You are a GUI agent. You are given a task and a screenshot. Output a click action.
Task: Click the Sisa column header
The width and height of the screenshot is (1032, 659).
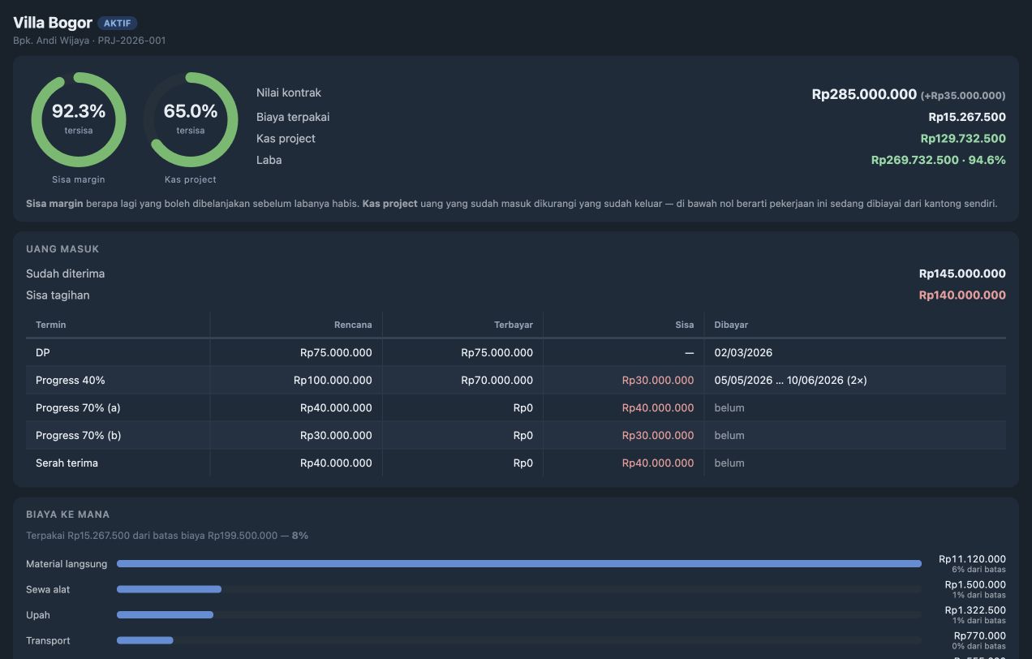point(685,325)
